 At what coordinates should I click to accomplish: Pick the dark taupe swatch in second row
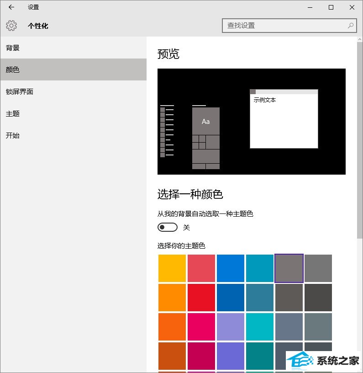289,298
